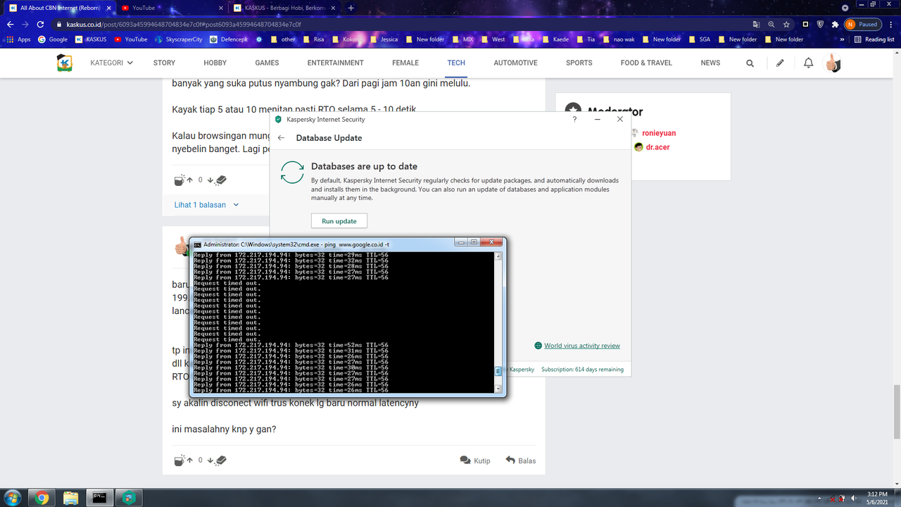Screen dimensions: 901x507
Task: Downvote the first post with the brick icon
Action: point(217,180)
